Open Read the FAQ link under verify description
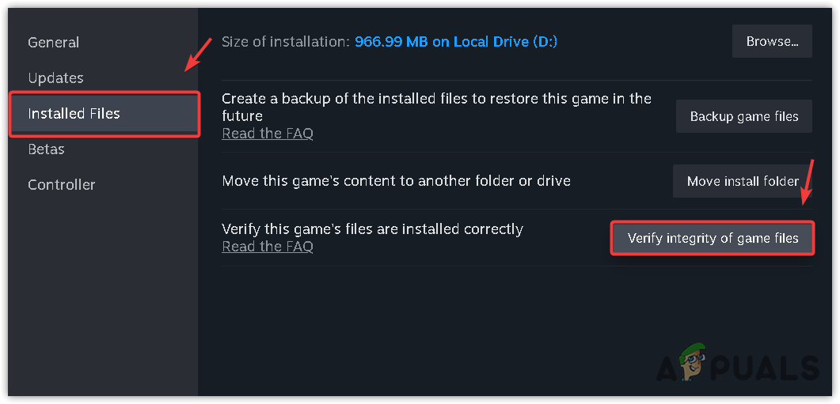The width and height of the screenshot is (840, 404). click(268, 247)
